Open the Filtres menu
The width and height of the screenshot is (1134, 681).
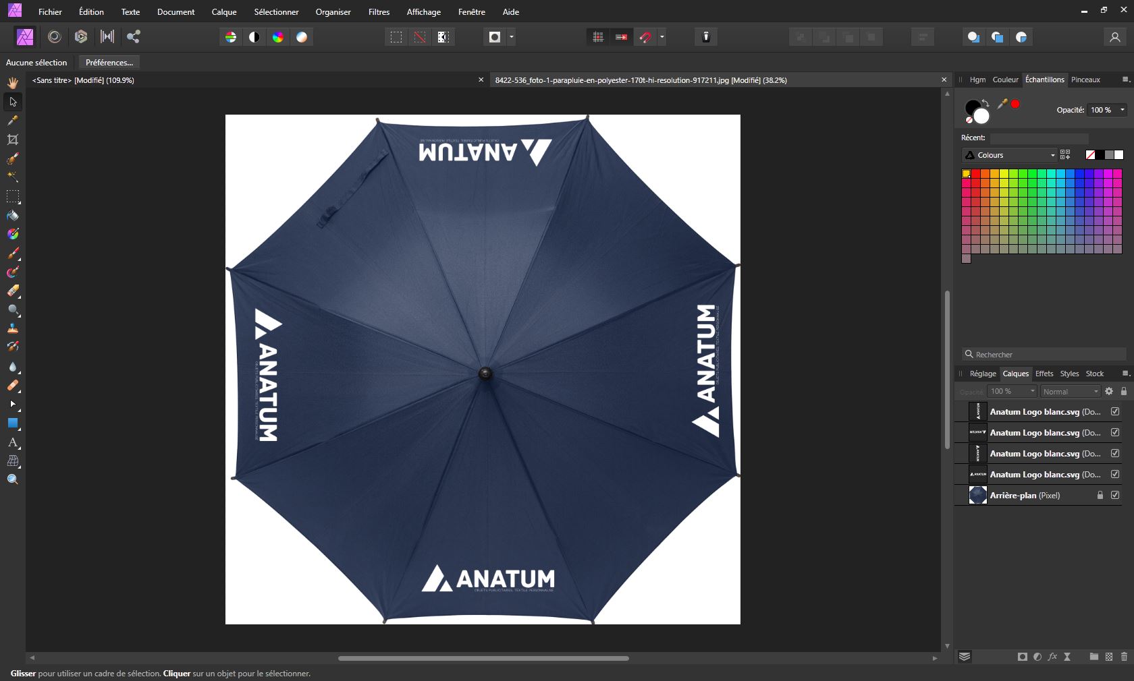click(x=379, y=12)
